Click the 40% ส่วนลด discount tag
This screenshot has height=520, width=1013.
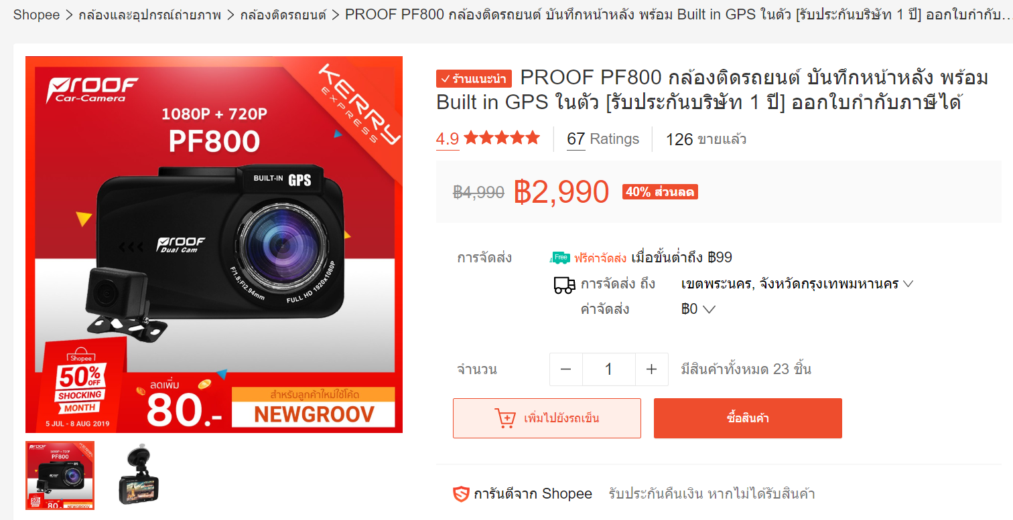(x=660, y=192)
